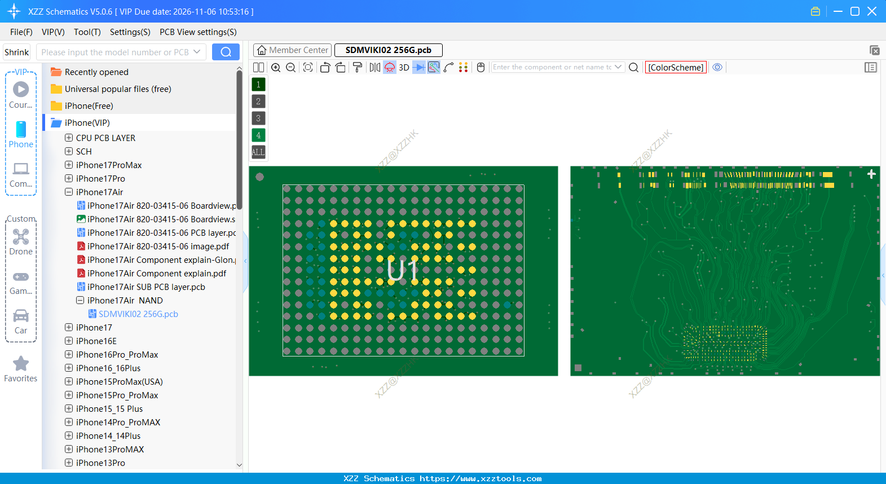The image size is (886, 484).
Task: Expand the SCH tree node
Action: click(x=69, y=151)
